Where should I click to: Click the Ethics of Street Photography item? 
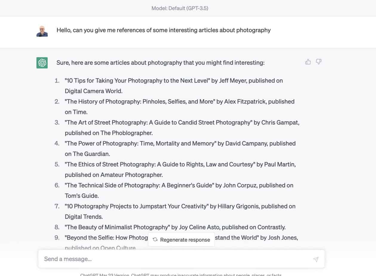click(x=180, y=169)
